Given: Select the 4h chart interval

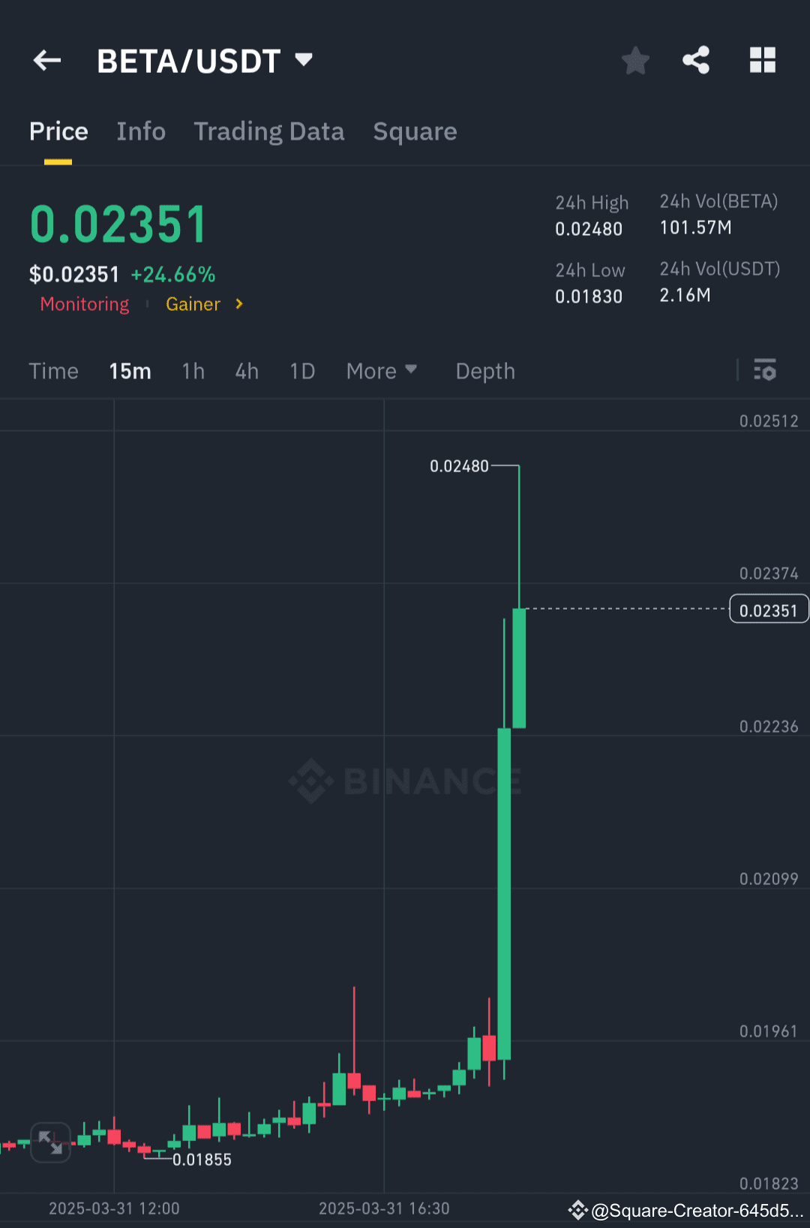Looking at the screenshot, I should point(247,371).
